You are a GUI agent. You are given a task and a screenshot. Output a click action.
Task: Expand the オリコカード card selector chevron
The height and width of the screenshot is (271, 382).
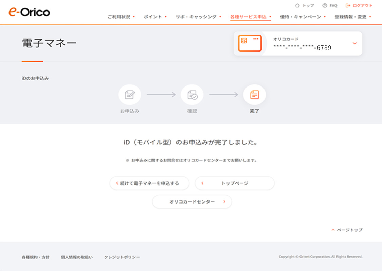[355, 43]
